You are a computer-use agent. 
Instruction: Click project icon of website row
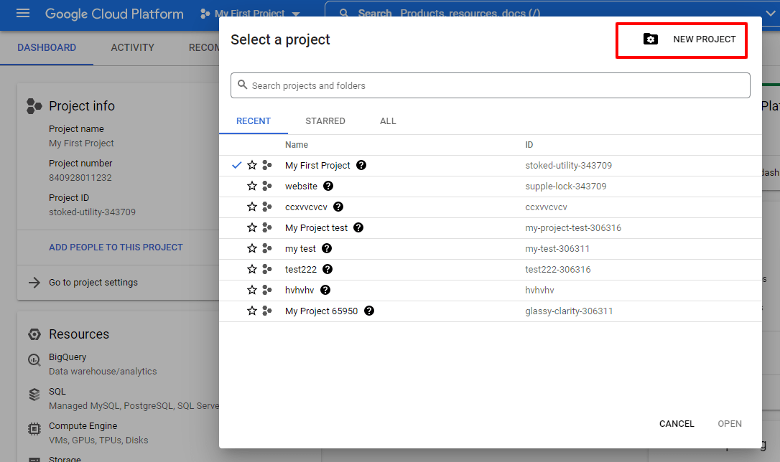(x=267, y=187)
